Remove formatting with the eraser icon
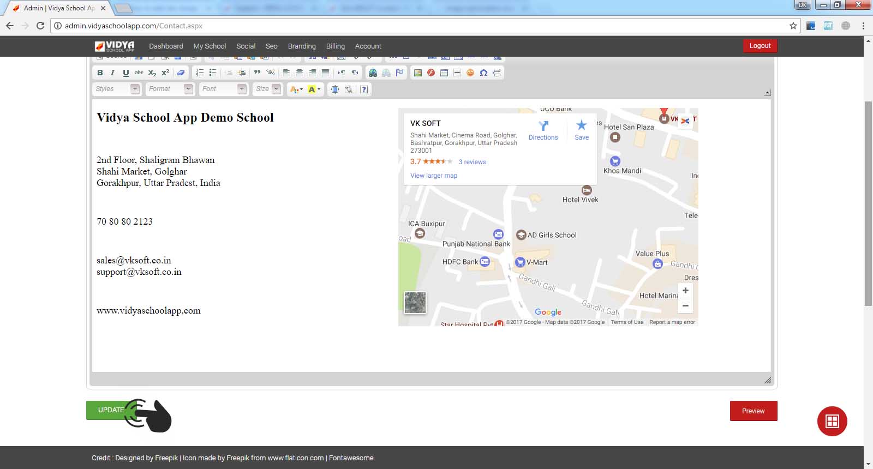The height and width of the screenshot is (469, 873). (181, 73)
